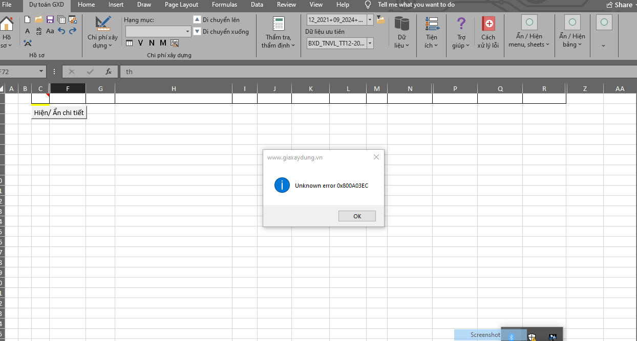Switch to the Page Layout tab

[x=181, y=5]
